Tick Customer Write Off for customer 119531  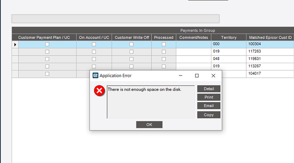pyautogui.click(x=131, y=59)
